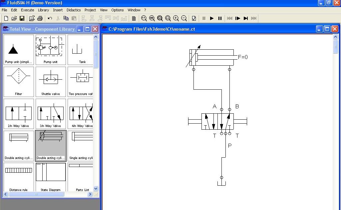Pause the simulation
This screenshot has width=341, height=210.
point(220,18)
